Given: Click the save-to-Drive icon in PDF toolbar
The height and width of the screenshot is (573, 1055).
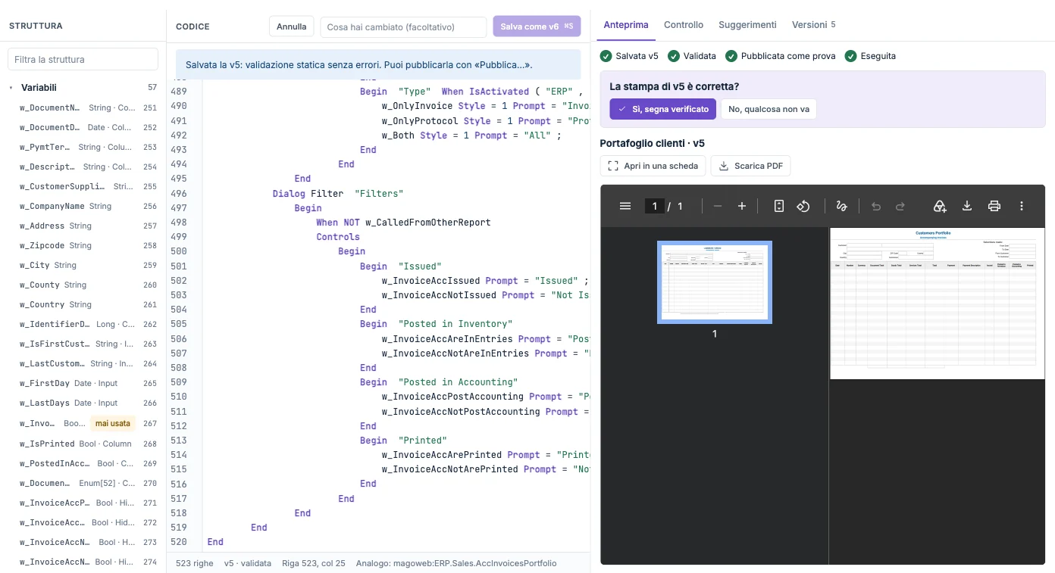Looking at the screenshot, I should [940, 206].
